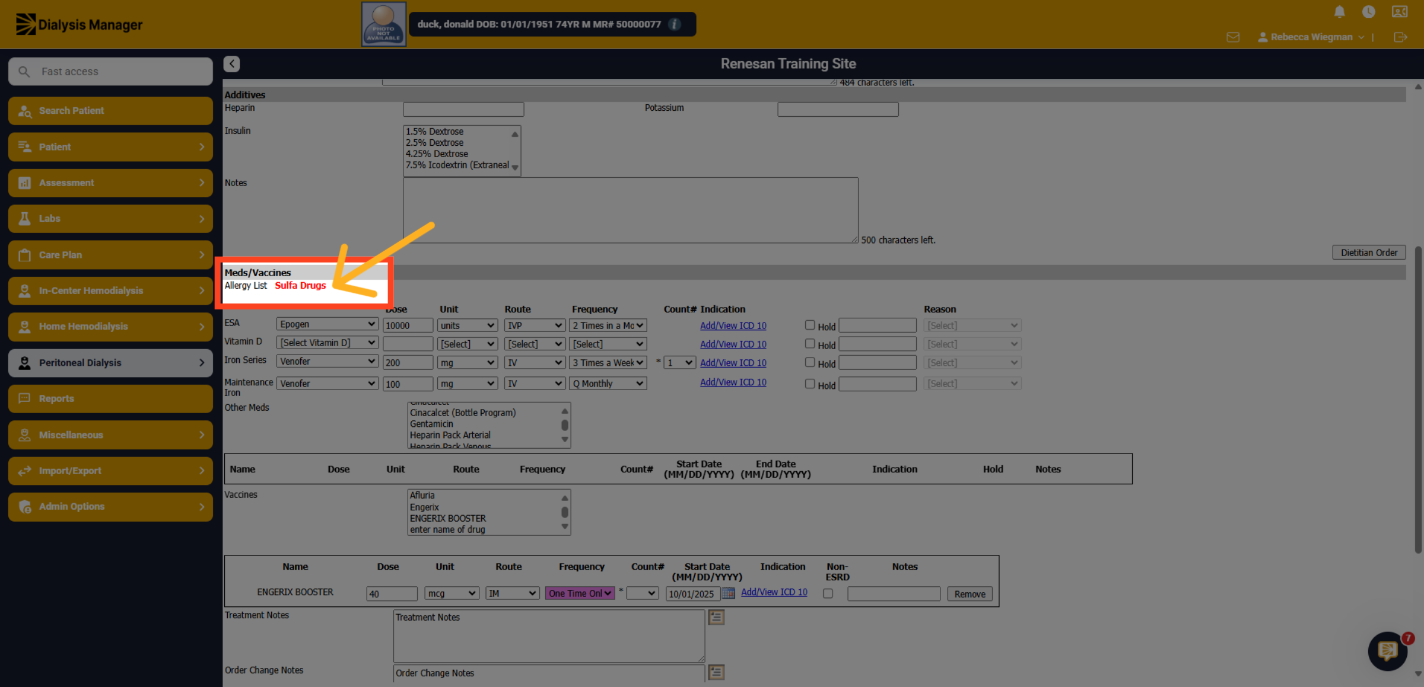Open the Treatment Notes template icon

click(716, 617)
